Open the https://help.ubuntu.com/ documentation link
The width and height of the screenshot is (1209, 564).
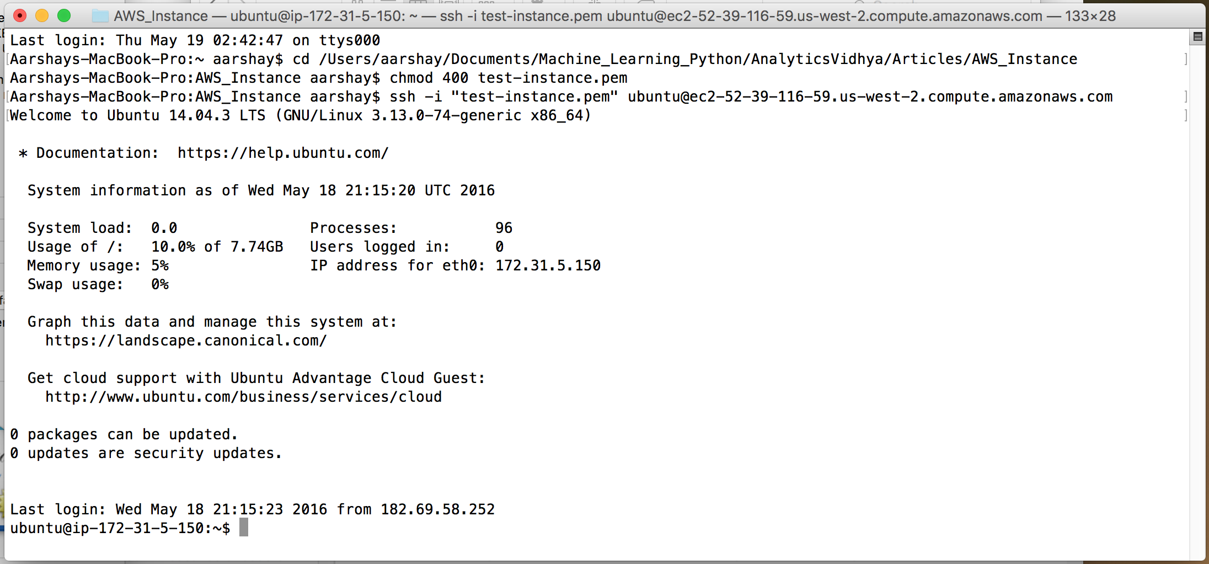283,153
